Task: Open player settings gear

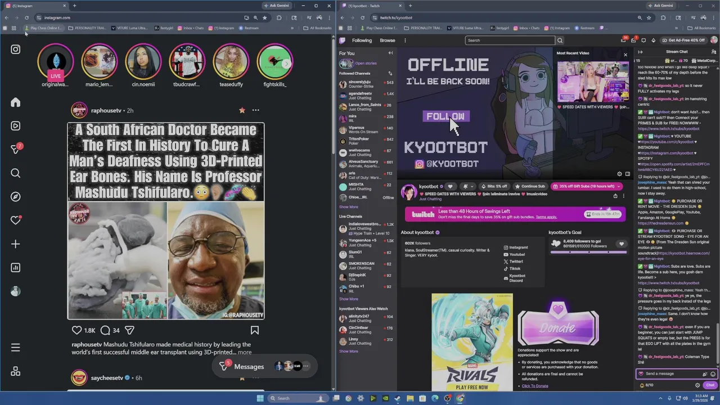Action: (x=619, y=174)
